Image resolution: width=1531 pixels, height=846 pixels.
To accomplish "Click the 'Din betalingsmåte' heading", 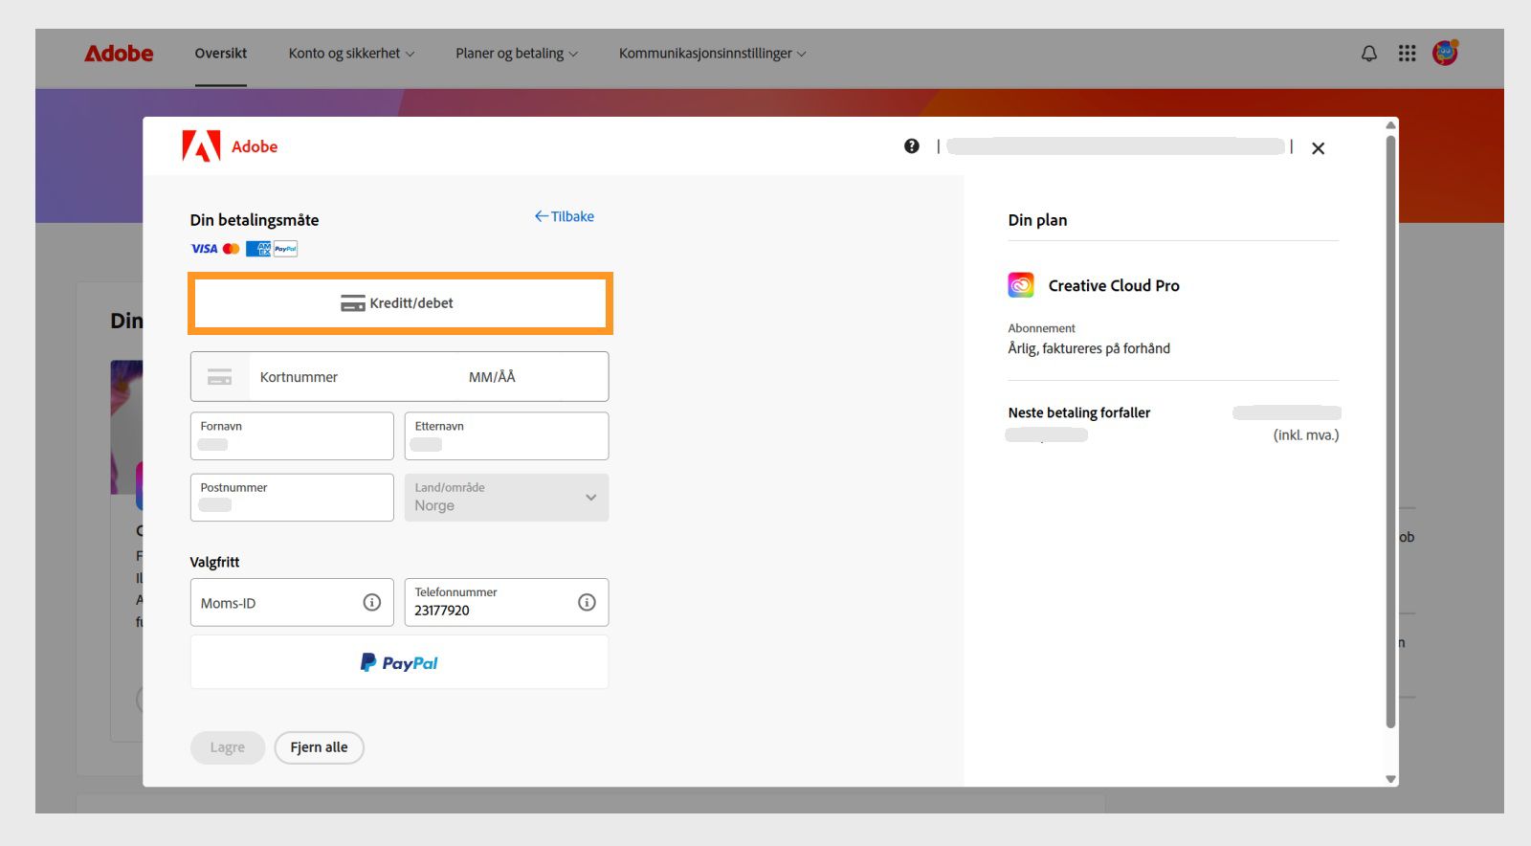I will point(255,220).
